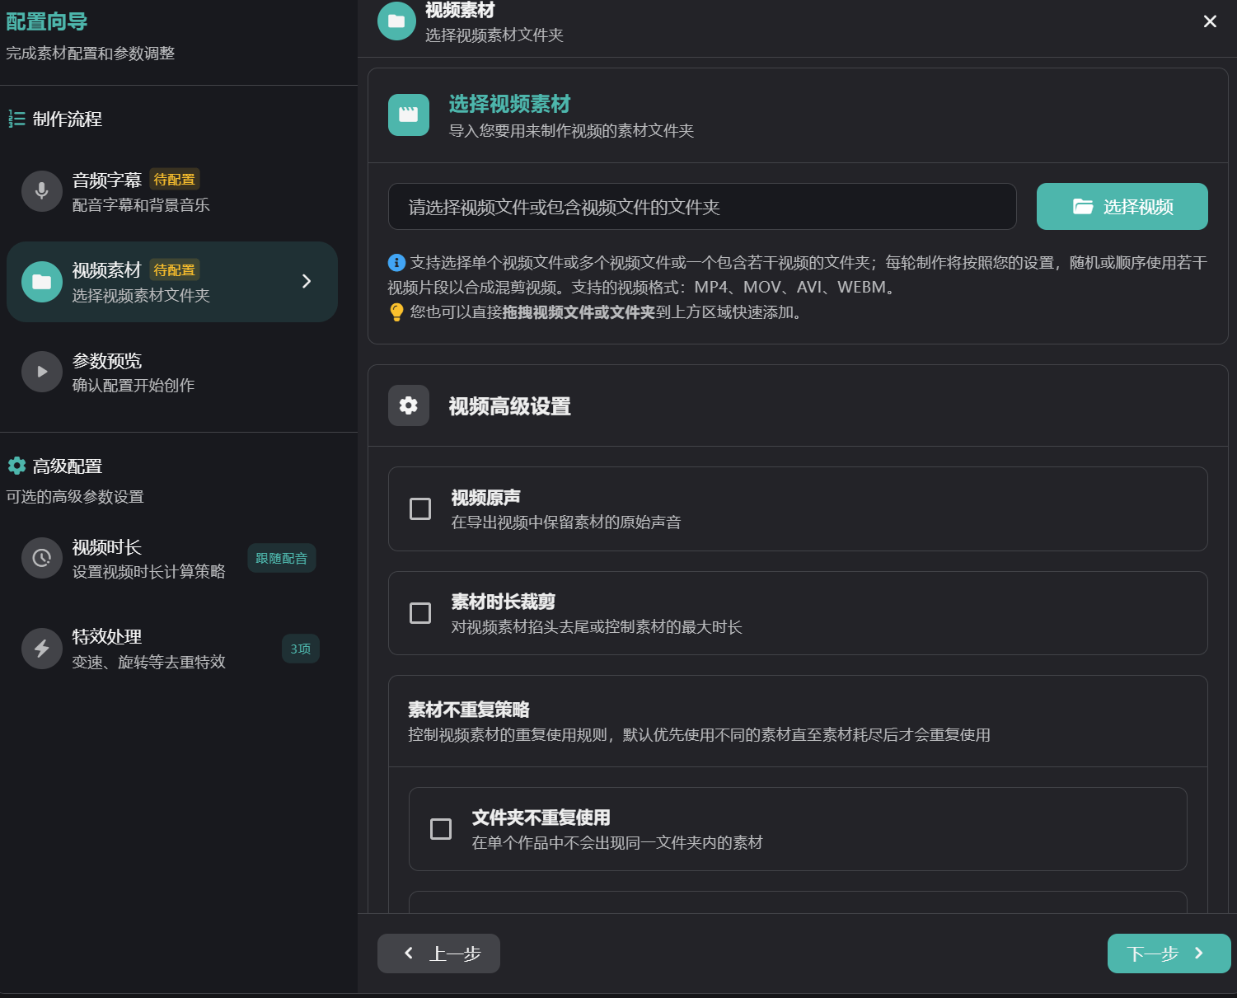Enable the 视频原声 checkbox
The width and height of the screenshot is (1237, 998).
(420, 509)
